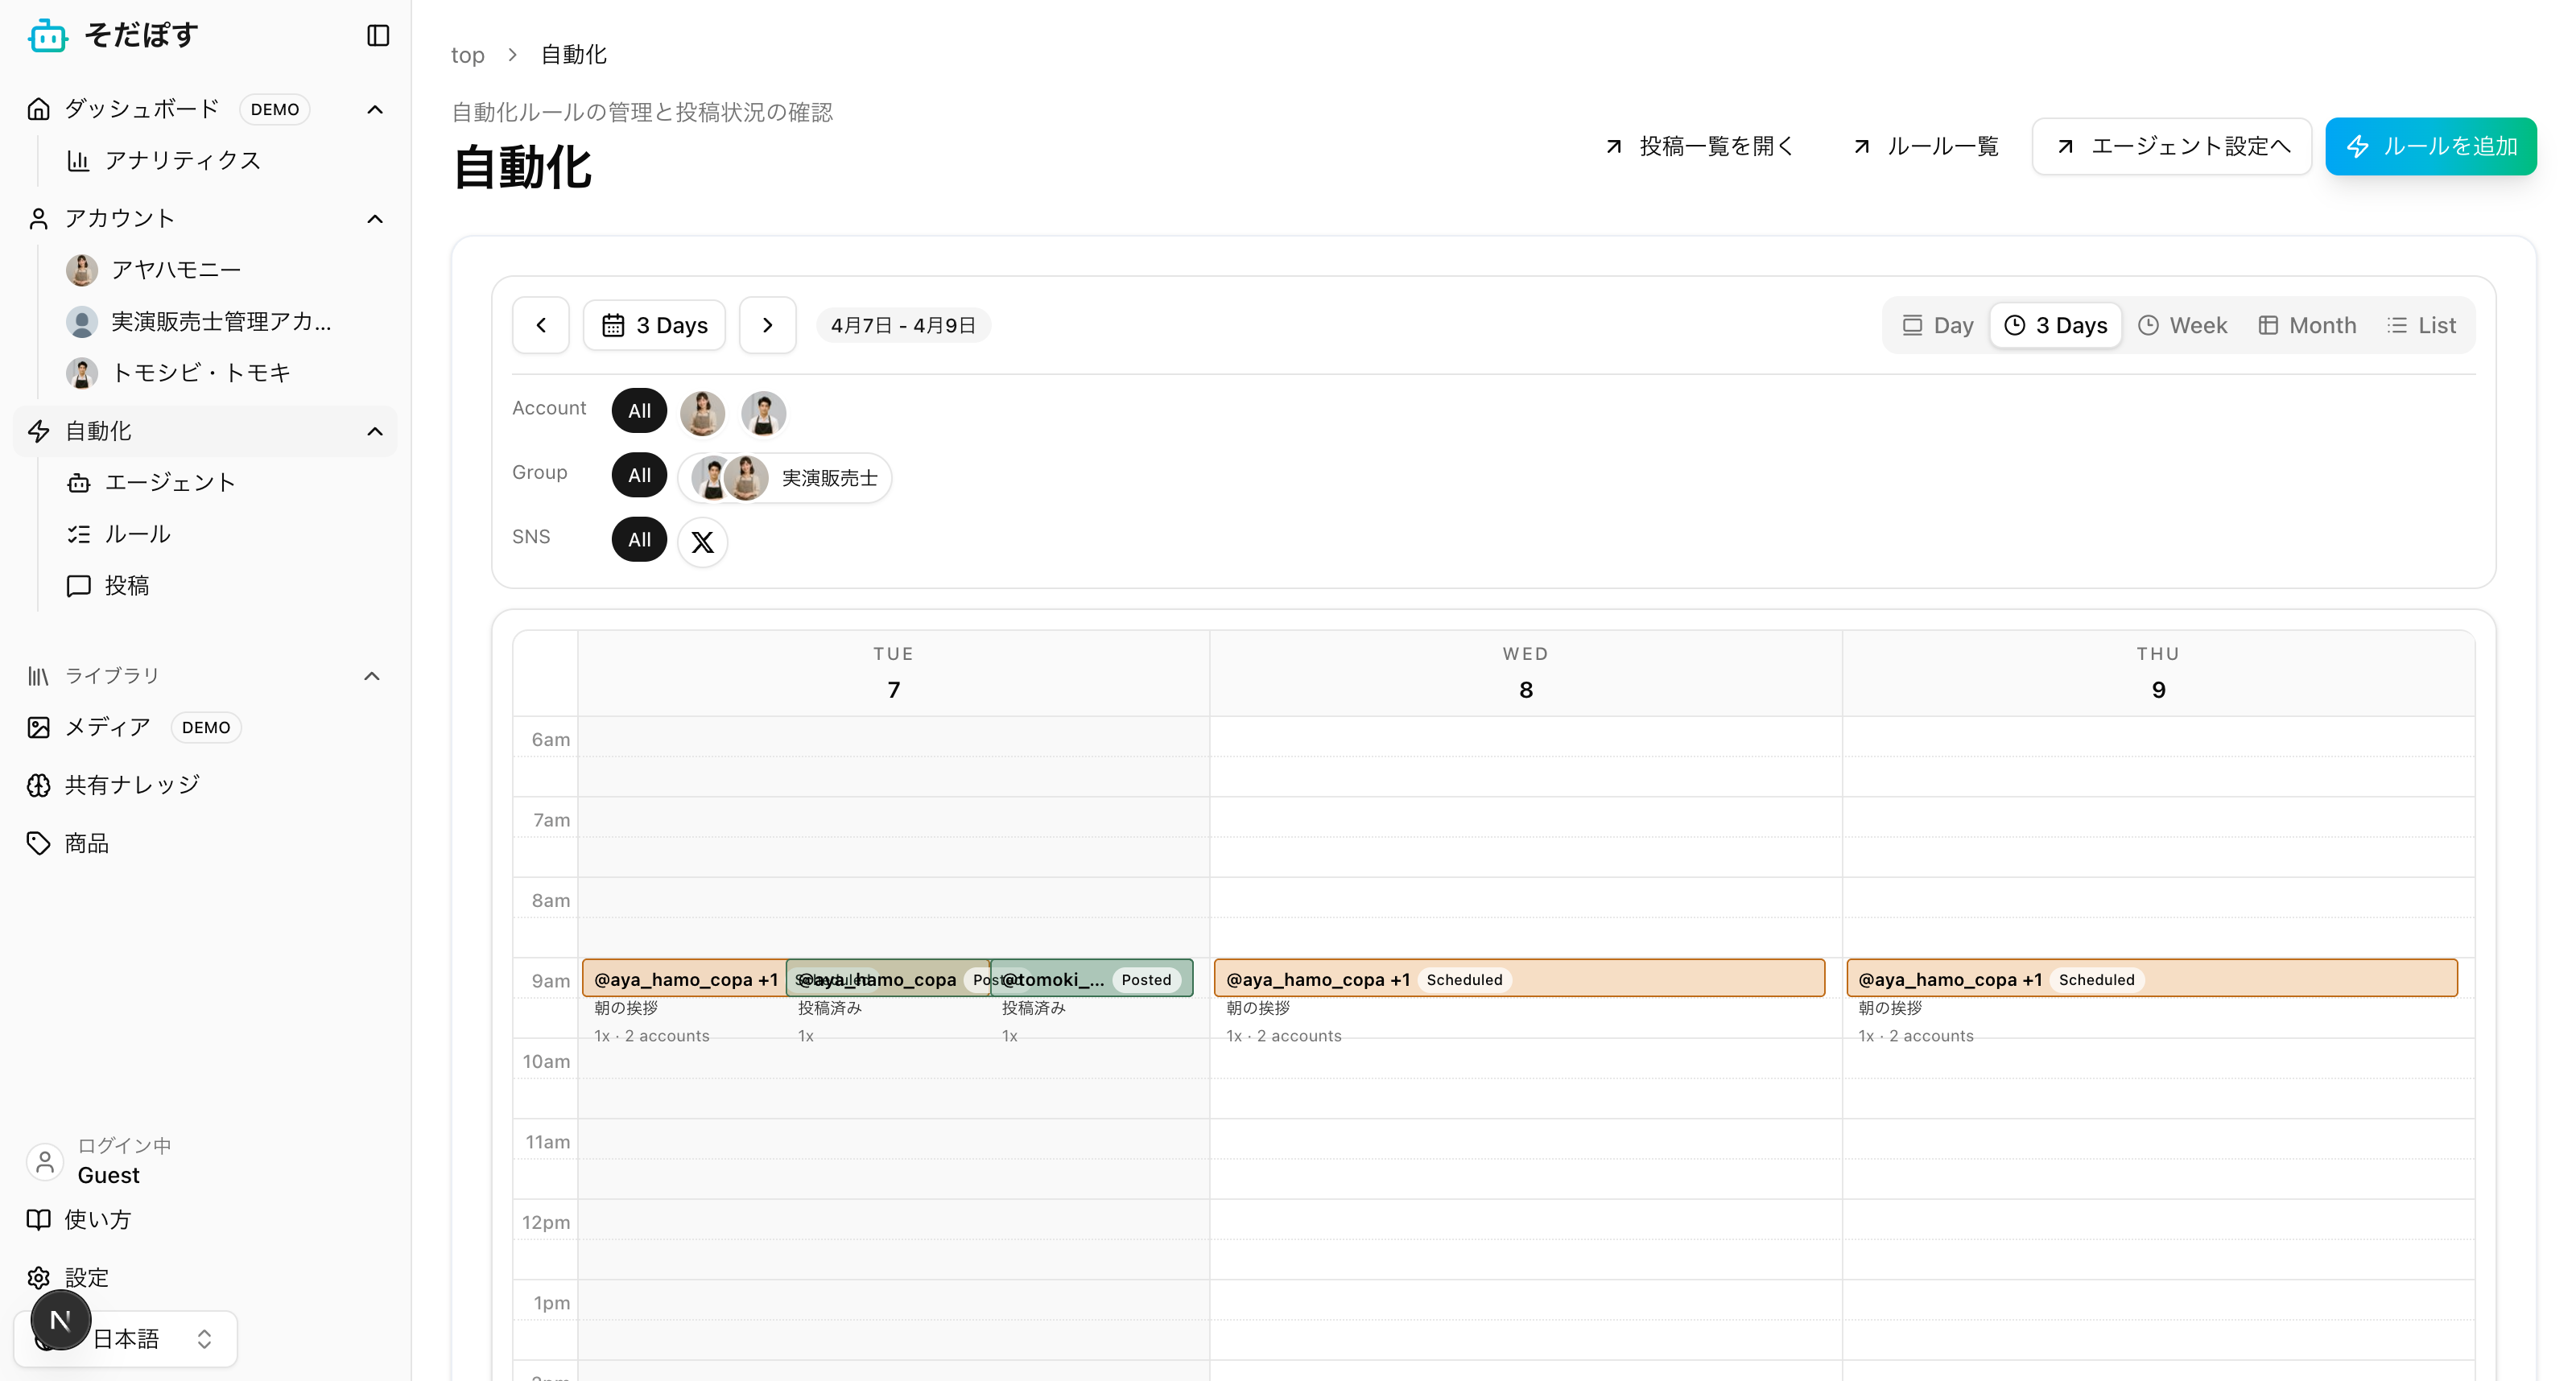Viewport: 2576px width, 1381px height.
Task: Toggle the SNS All filter chip
Action: [638, 540]
